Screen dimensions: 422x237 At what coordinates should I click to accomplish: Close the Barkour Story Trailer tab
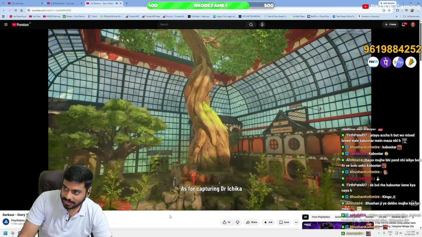tap(121, 3)
